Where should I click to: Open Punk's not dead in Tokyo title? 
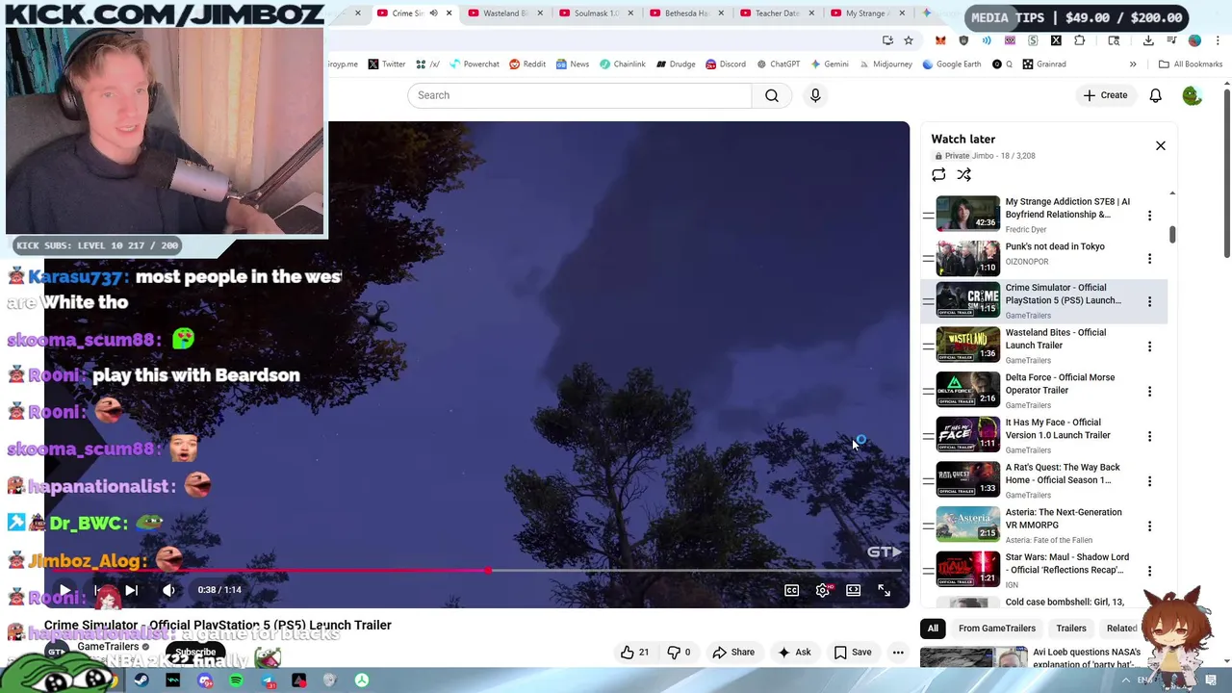coord(1055,246)
